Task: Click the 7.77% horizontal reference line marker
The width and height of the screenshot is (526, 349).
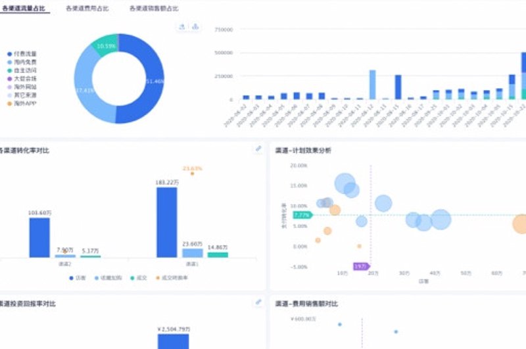Action: tap(302, 215)
